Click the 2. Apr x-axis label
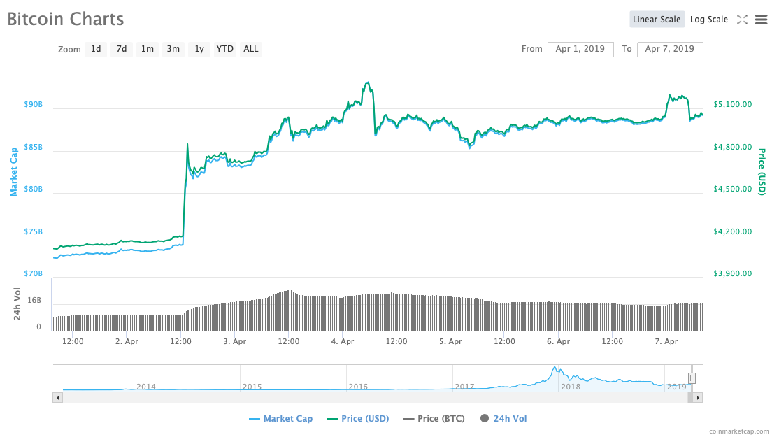Image resolution: width=779 pixels, height=437 pixels. (127, 342)
